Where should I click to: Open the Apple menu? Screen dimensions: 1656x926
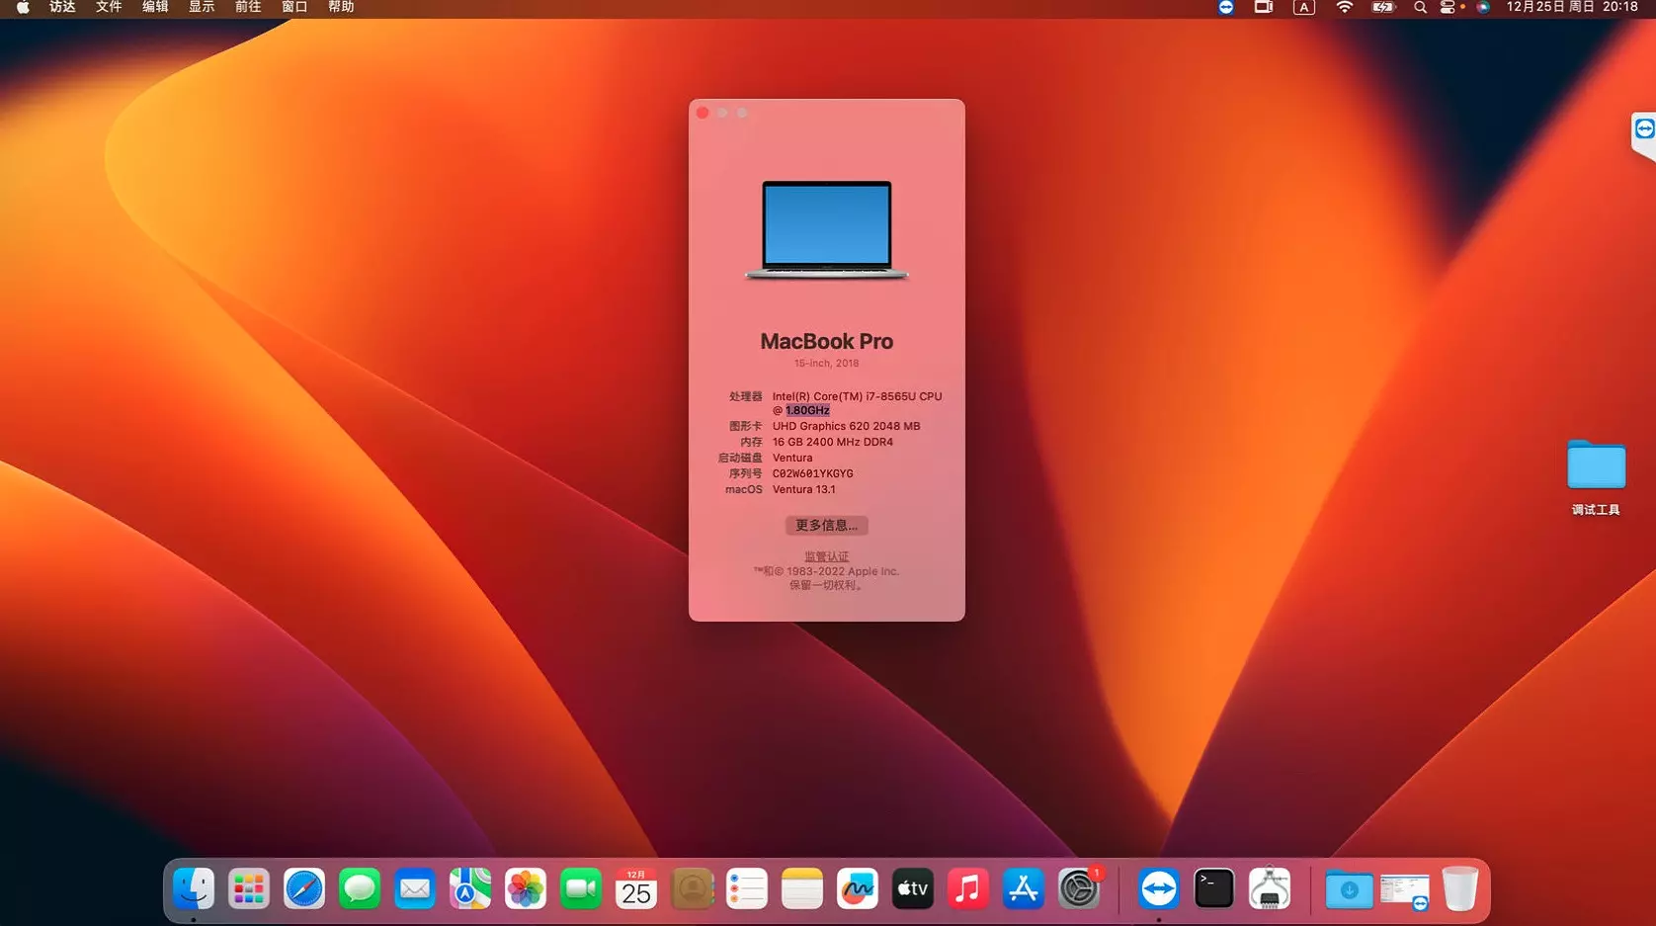point(22,7)
